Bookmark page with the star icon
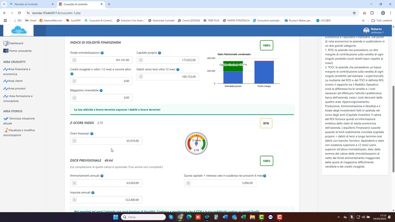The image size is (395, 222). (x=354, y=13)
